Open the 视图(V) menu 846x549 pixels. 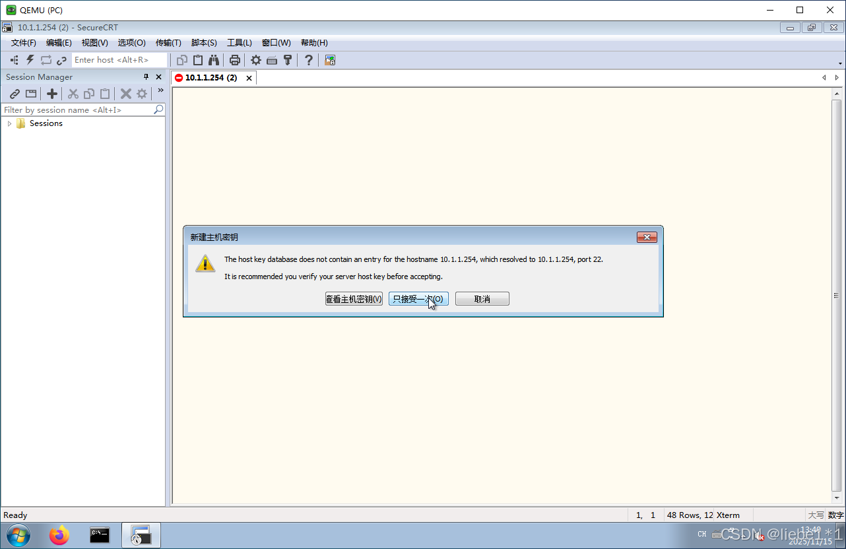tap(95, 43)
